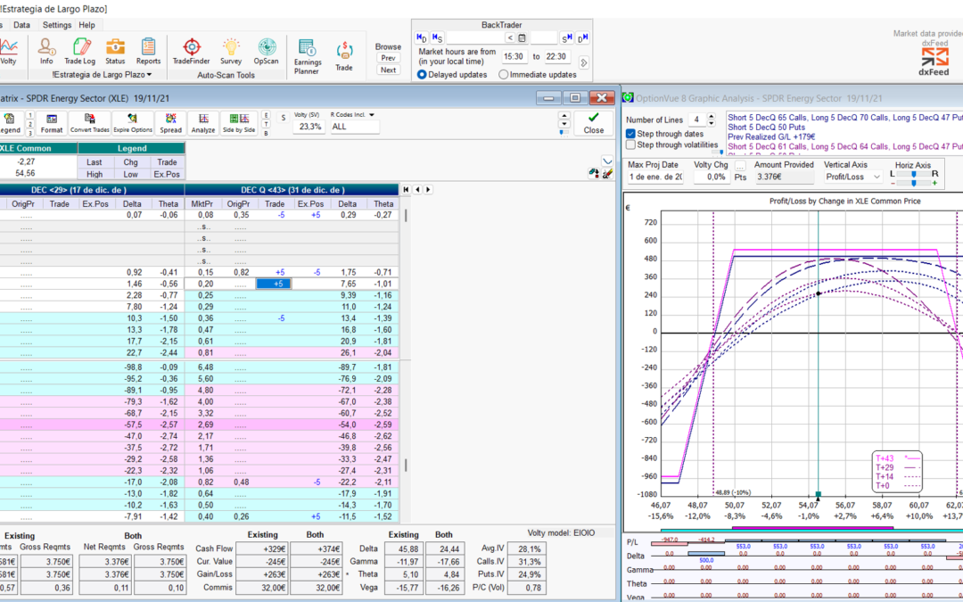This screenshot has height=602, width=963.
Task: Step BackTrader back one day
Action: (x=421, y=38)
